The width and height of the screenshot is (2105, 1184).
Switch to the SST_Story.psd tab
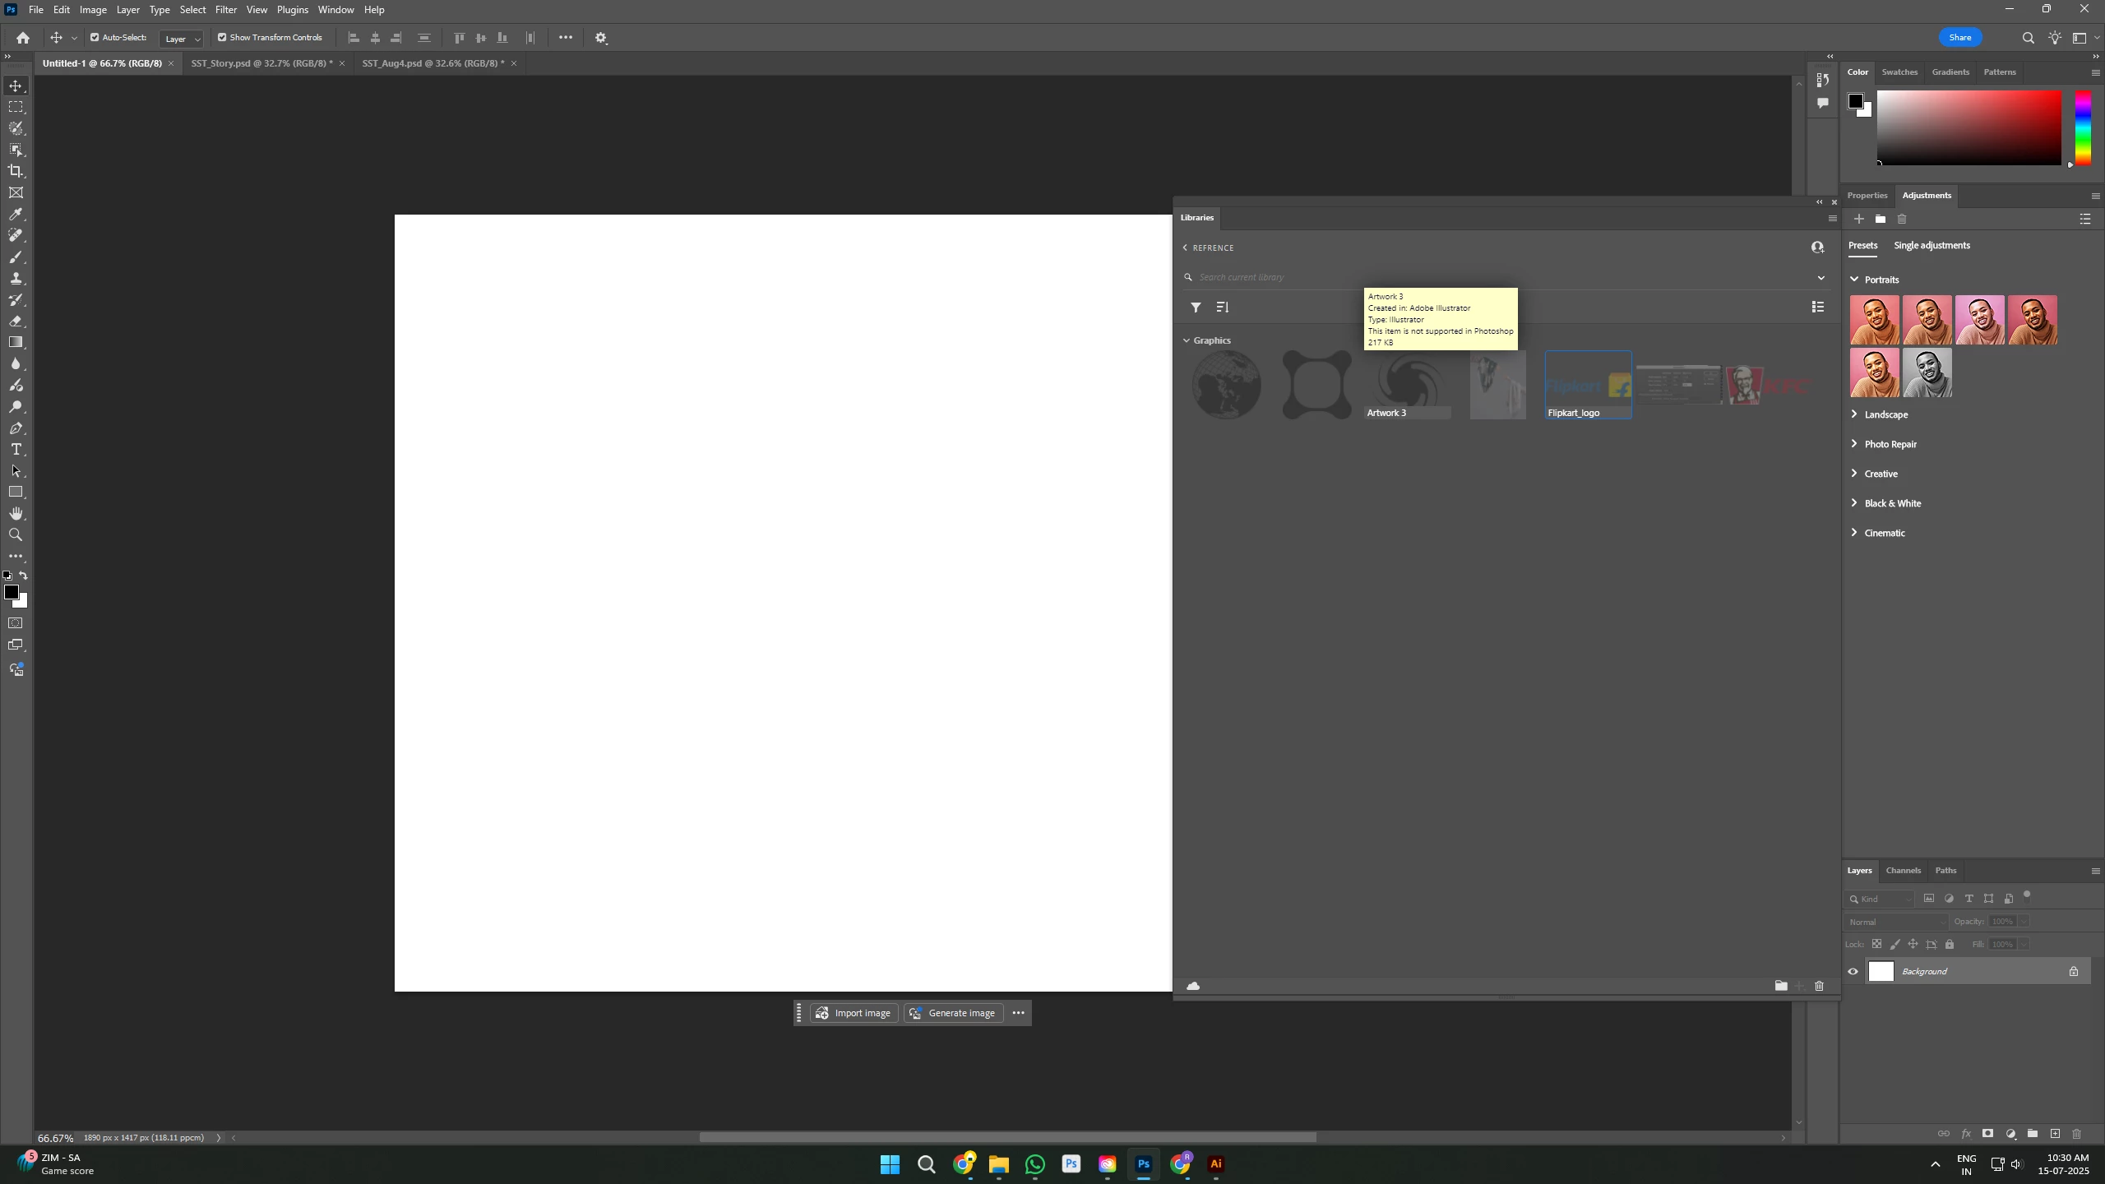coord(261,63)
